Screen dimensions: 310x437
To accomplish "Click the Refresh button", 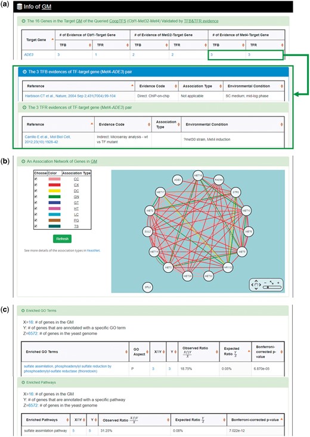I will (x=63, y=239).
